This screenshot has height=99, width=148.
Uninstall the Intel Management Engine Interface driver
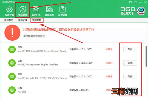click(x=130, y=63)
